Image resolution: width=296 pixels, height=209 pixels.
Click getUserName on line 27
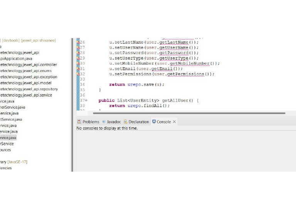pyautogui.click(x=174, y=47)
